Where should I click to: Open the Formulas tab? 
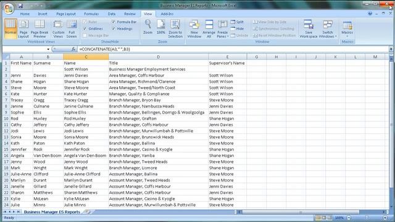[91, 14]
